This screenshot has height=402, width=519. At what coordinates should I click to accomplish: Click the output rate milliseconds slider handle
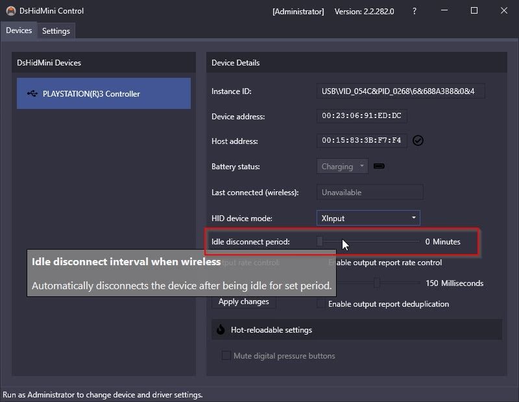(x=377, y=283)
